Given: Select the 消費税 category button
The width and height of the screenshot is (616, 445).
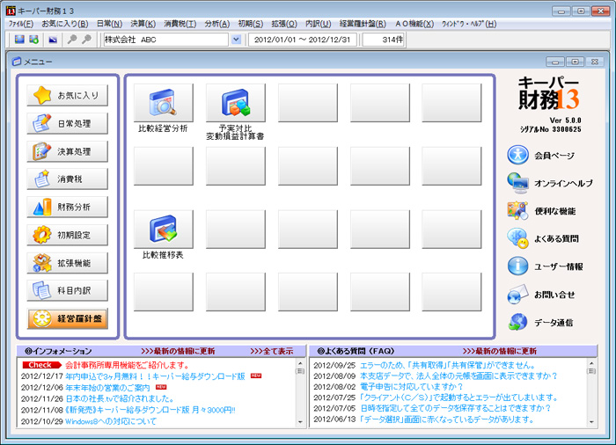Looking at the screenshot, I should tap(67, 179).
